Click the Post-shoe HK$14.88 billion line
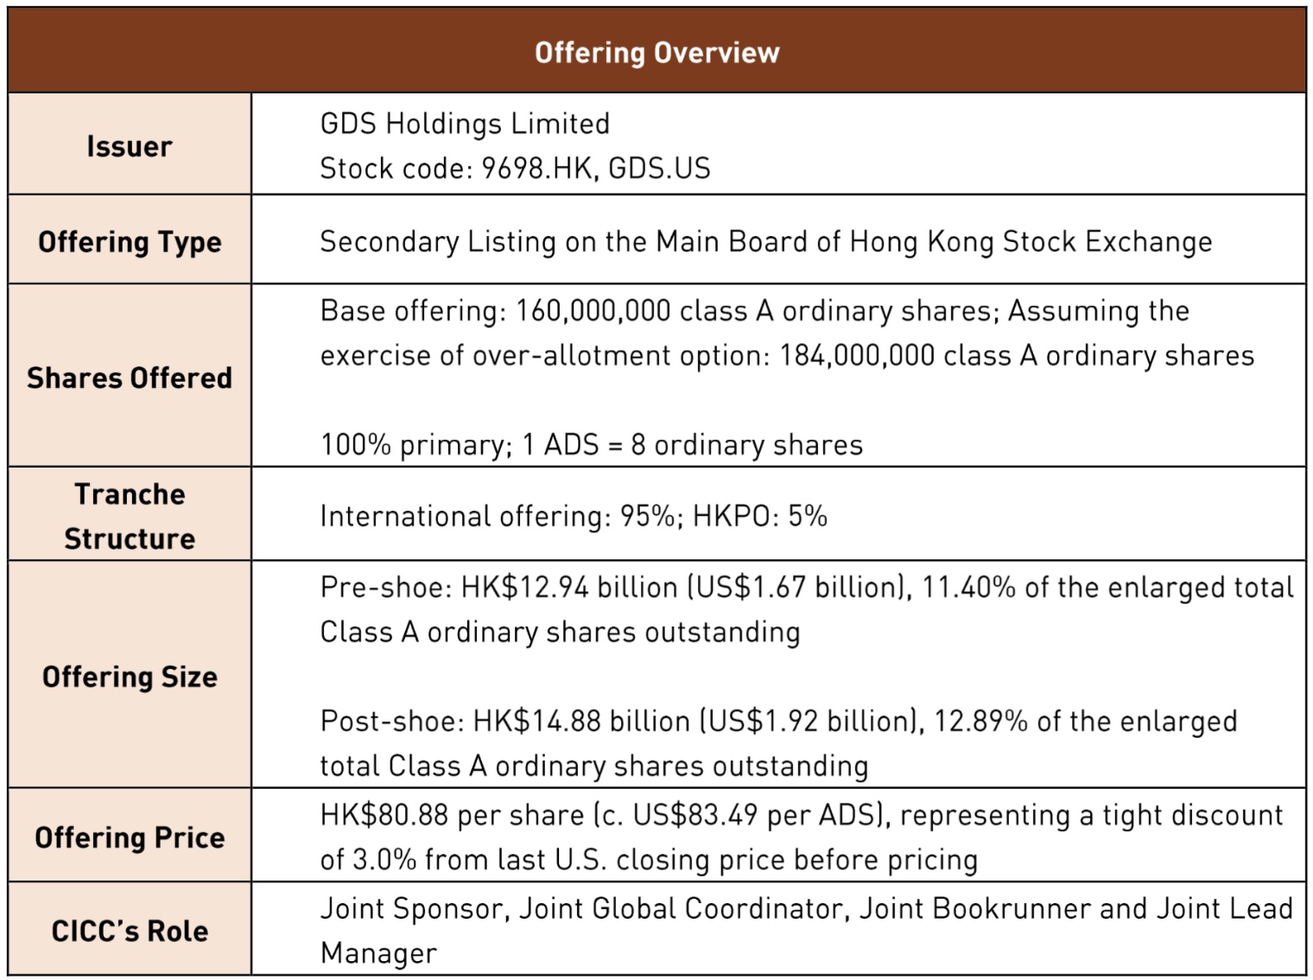 tap(777, 721)
